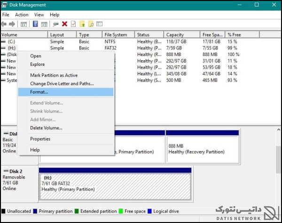Click the Connect/Rescan disk toolbar icon
The height and width of the screenshot is (223, 282).
pos(56,24)
